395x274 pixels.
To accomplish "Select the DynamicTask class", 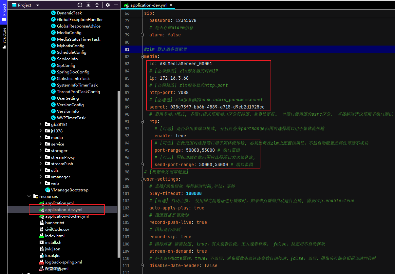I will pos(69,13).
